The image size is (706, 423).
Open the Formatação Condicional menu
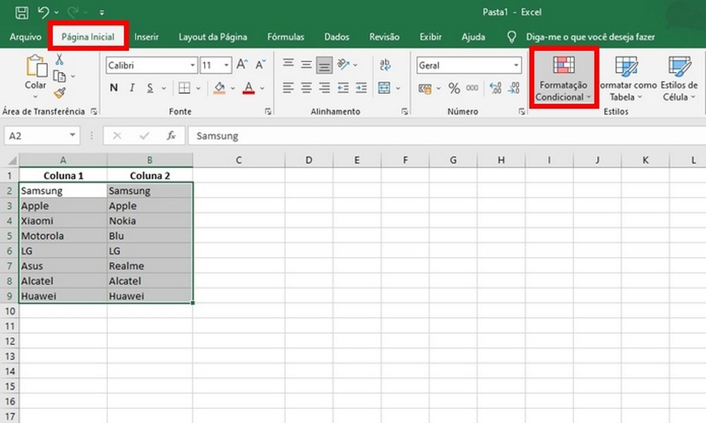pos(563,78)
